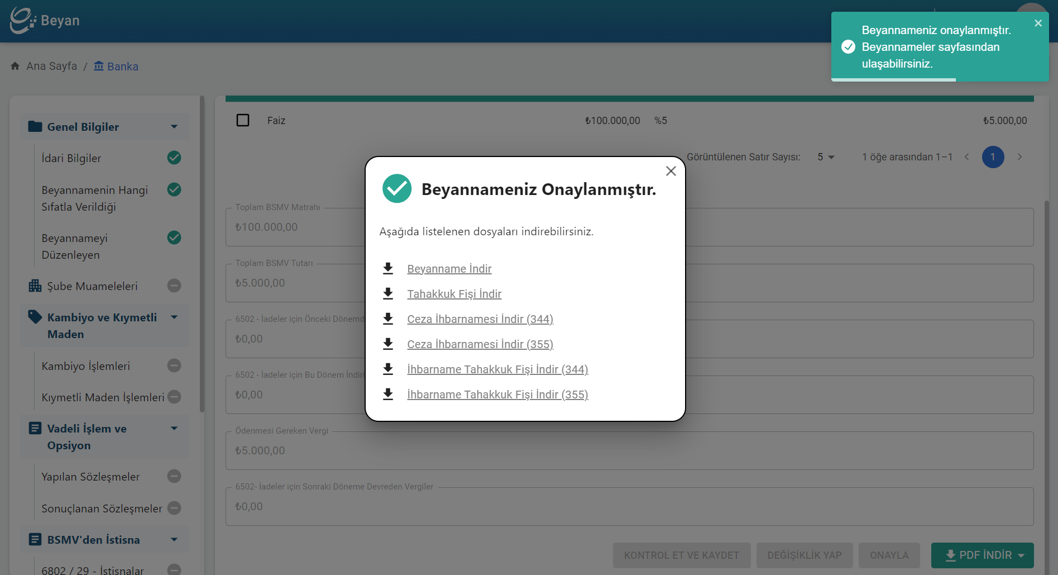Collapse the Kambiyo ve Kıymetli Maden section
Image resolution: width=1058 pixels, height=575 pixels.
pos(174,317)
